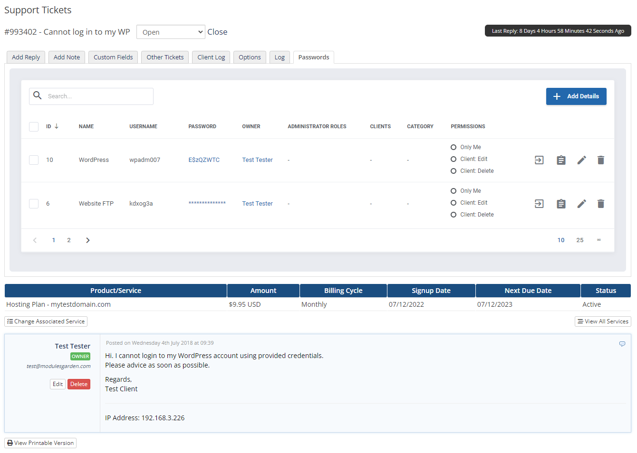Click the login icon in Website FTP row

pyautogui.click(x=539, y=204)
